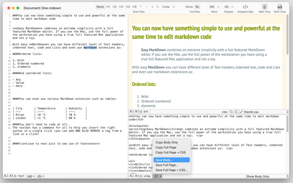Click 'Ordered lists:' heading in preview
This screenshot has height=183, width=293.
[x=144, y=84]
